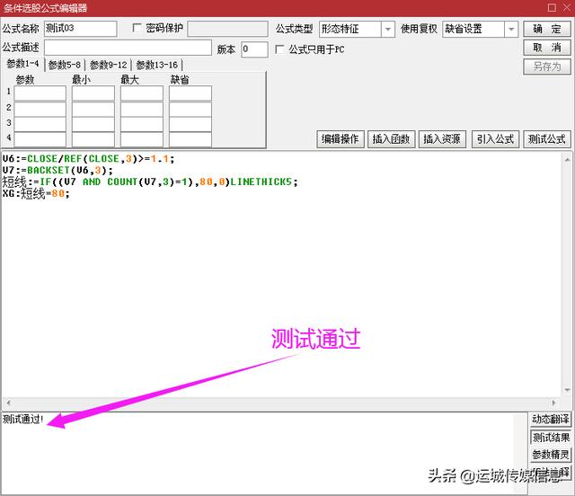Click horizontal scrollbar left arrow

(x=8, y=403)
